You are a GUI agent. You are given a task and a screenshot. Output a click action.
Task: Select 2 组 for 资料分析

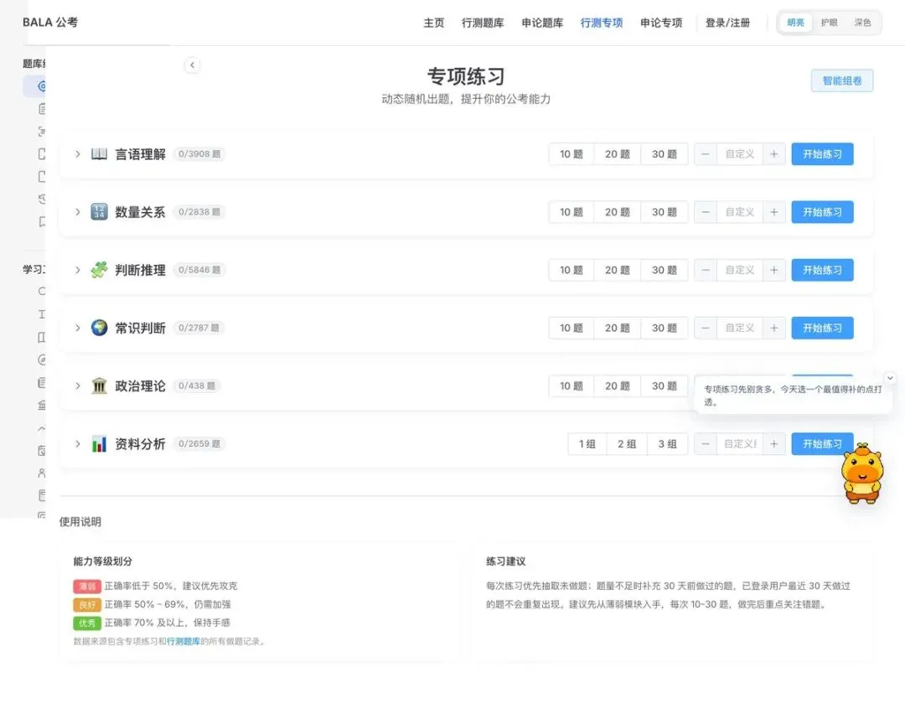[x=627, y=443]
